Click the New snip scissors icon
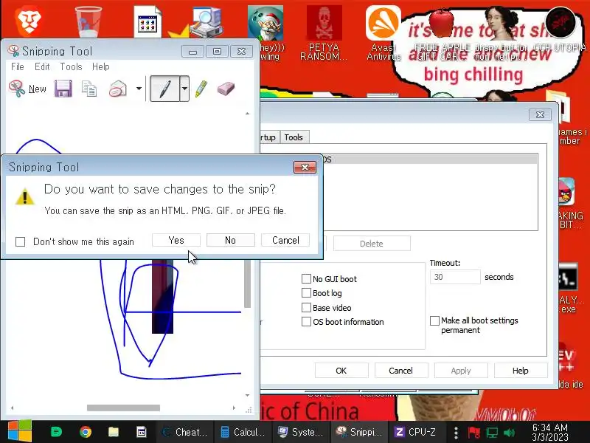The image size is (590, 443). click(x=17, y=89)
